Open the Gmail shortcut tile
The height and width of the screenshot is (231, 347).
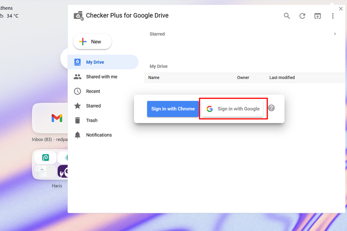50,118
